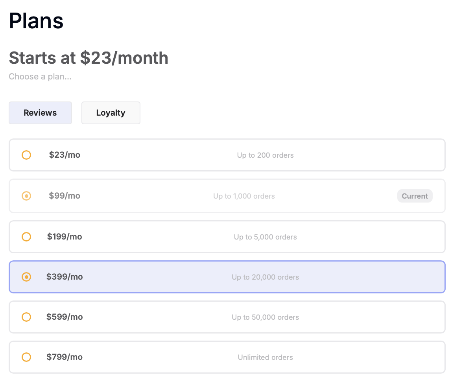Image resolution: width=461 pixels, height=387 pixels.
Task: Click the Current badge on $99 plan
Action: (x=415, y=196)
